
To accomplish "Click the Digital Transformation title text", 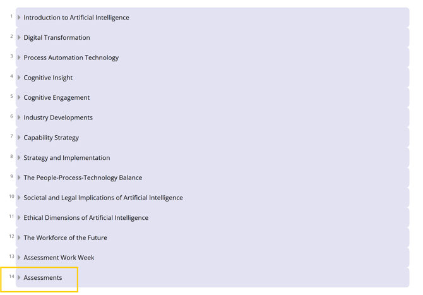I will [x=57, y=38].
